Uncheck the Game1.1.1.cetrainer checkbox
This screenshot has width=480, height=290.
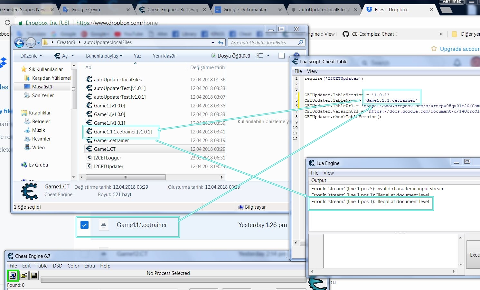[x=84, y=225]
